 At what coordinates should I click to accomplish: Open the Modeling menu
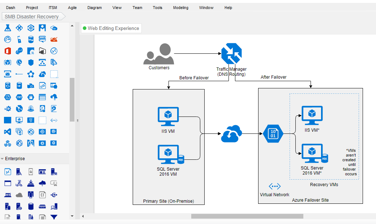pos(180,8)
